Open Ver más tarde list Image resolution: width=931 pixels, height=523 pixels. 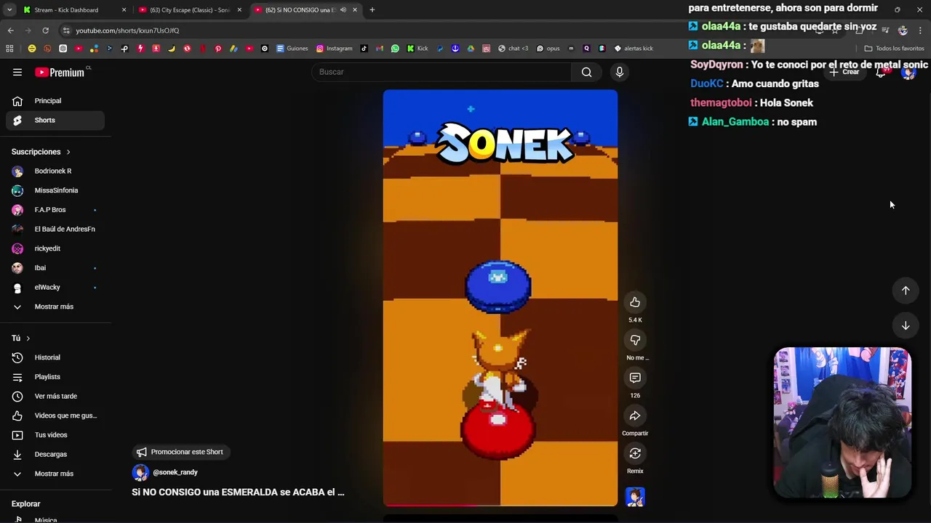click(55, 396)
